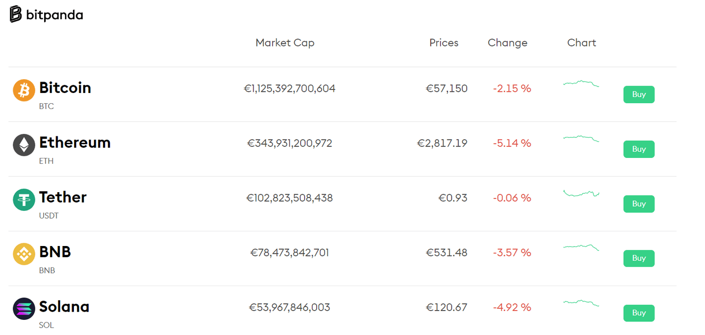Click the Solana coin icon
Screen dimensions: 705x335
(x=24, y=309)
